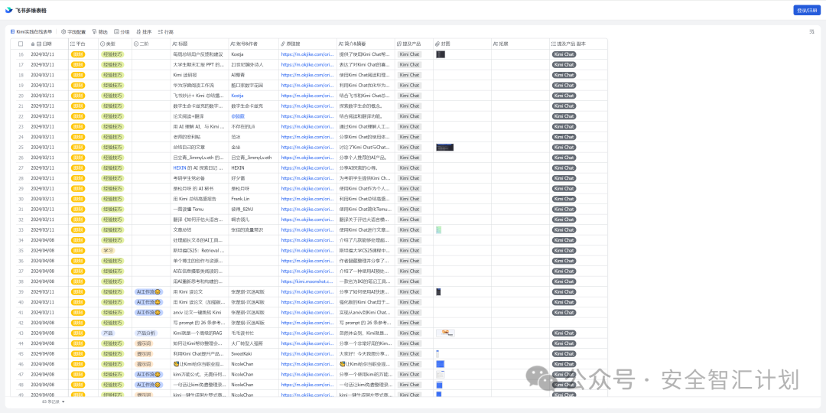Click the 提示词 tag in row 44
Screen dimensions: 826x413
143,343
